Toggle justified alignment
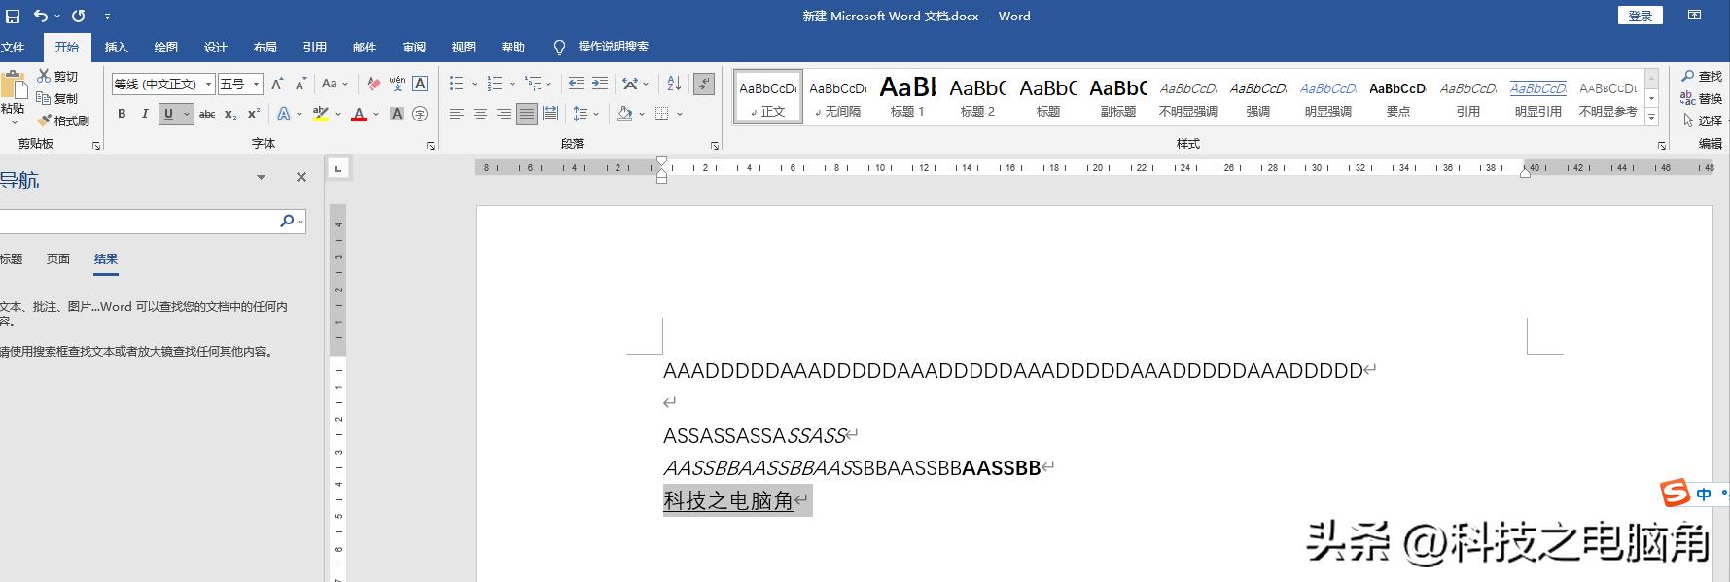1730x582 pixels. click(527, 114)
